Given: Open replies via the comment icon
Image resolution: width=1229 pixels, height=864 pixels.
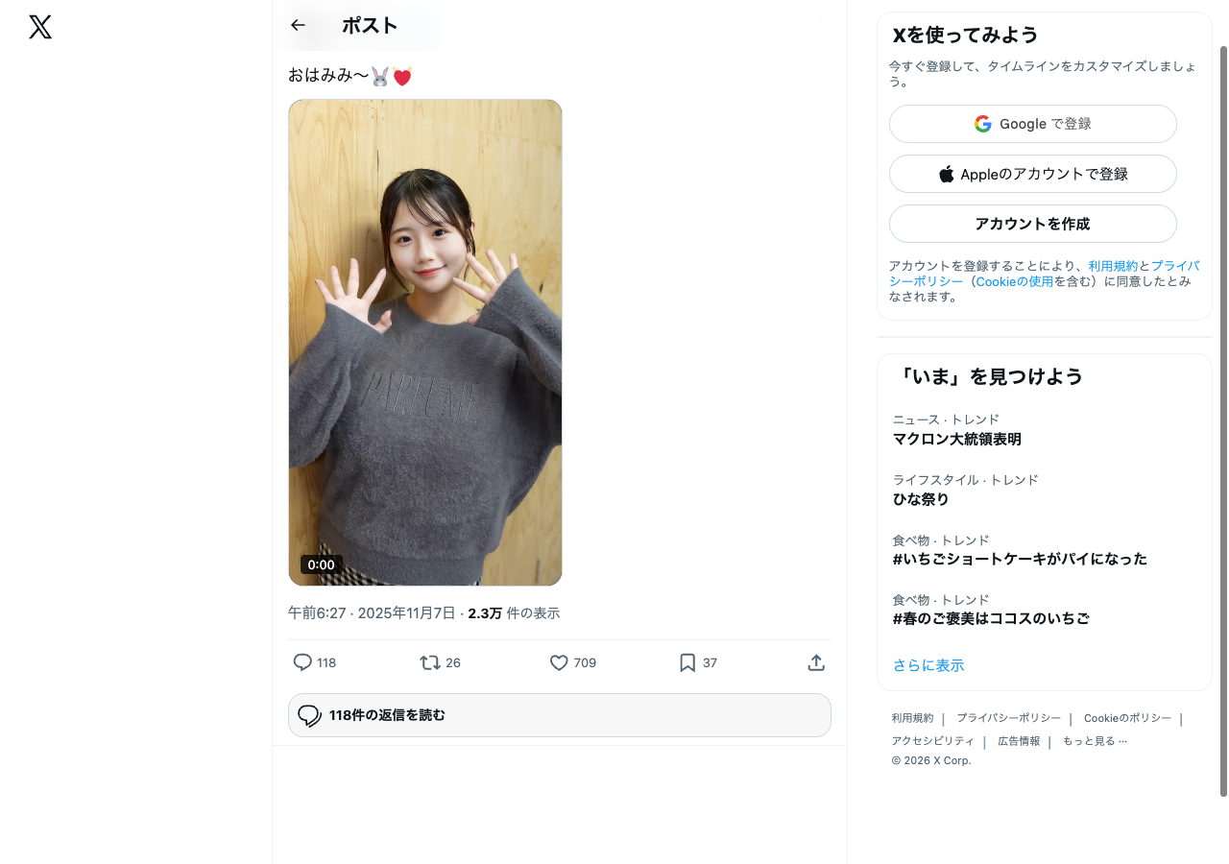Looking at the screenshot, I should pos(302,662).
